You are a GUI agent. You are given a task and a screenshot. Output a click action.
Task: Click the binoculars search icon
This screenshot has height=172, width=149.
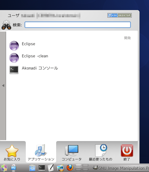tap(6, 25)
